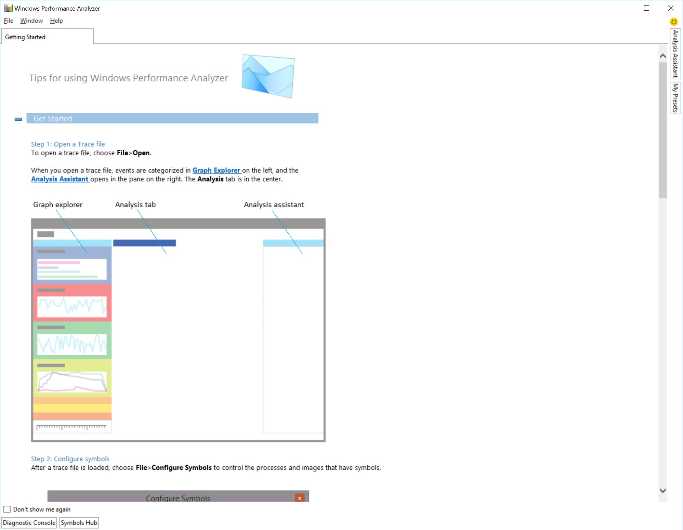This screenshot has height=530, width=683.
Task: Open the Symbols Hub
Action: coord(79,522)
